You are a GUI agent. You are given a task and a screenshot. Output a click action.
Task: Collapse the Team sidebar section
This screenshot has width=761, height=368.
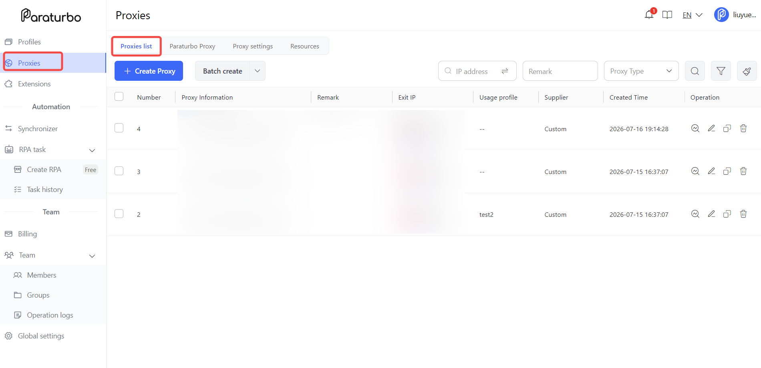92,256
